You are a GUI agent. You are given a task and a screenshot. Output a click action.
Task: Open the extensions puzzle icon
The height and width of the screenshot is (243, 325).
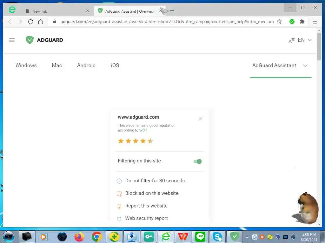point(302,22)
